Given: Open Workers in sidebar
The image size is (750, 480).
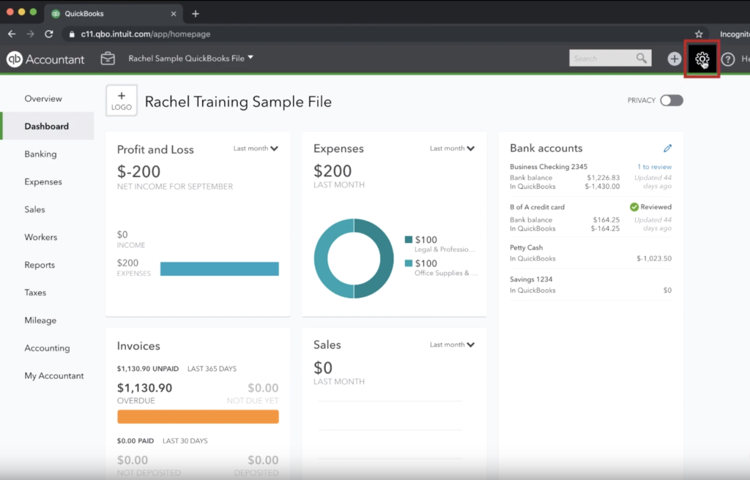Looking at the screenshot, I should tap(41, 237).
